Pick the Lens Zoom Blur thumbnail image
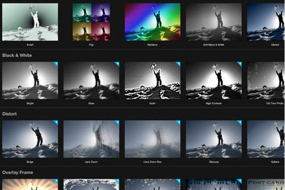Screen dimensions: 285x190 tap(152, 139)
